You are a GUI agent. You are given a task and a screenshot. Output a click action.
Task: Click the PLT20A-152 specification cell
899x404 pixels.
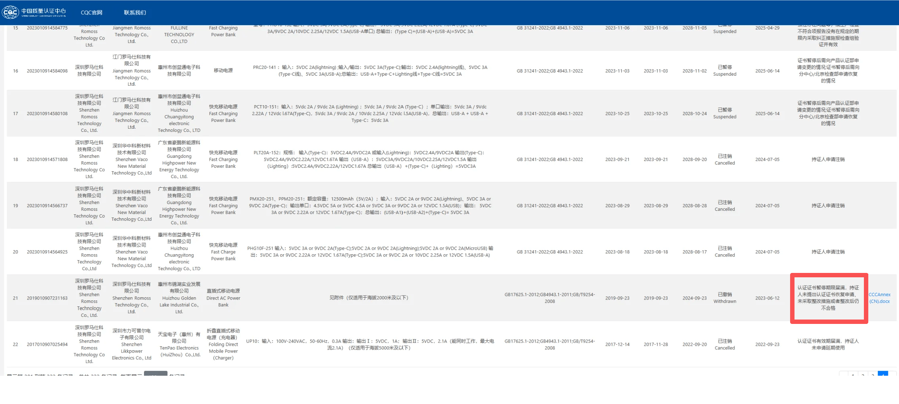(370, 159)
